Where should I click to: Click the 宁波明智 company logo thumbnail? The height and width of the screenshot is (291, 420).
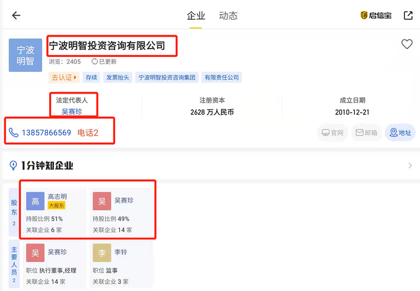(25, 55)
